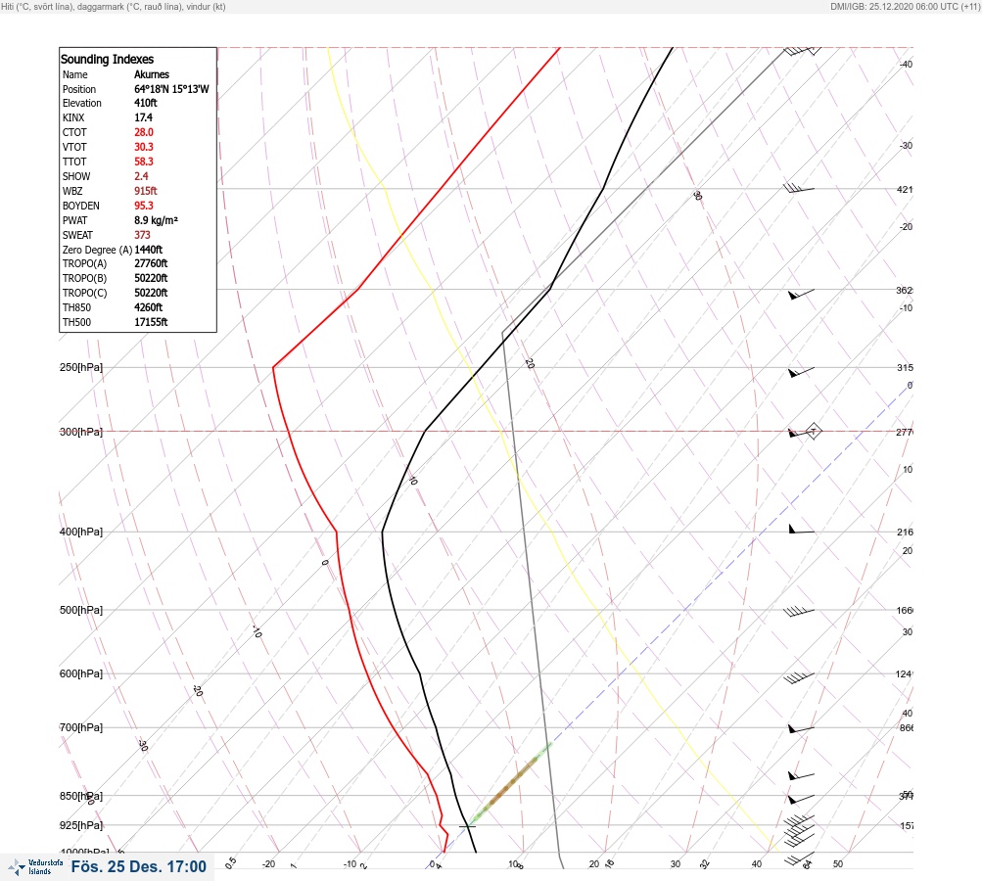Screen dimensions: 982x881
Task: Click the SHOW value 2.4
Action: (x=141, y=176)
